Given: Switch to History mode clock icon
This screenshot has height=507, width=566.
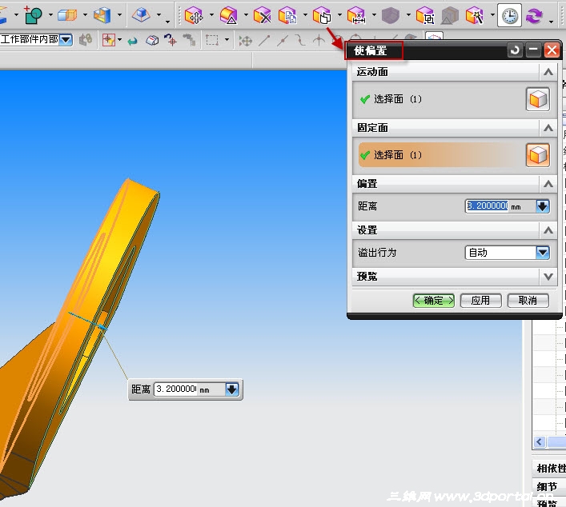Looking at the screenshot, I should (509, 15).
